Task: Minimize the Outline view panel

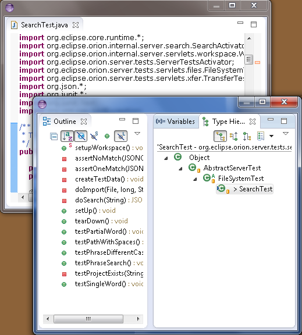Action: coord(122,119)
